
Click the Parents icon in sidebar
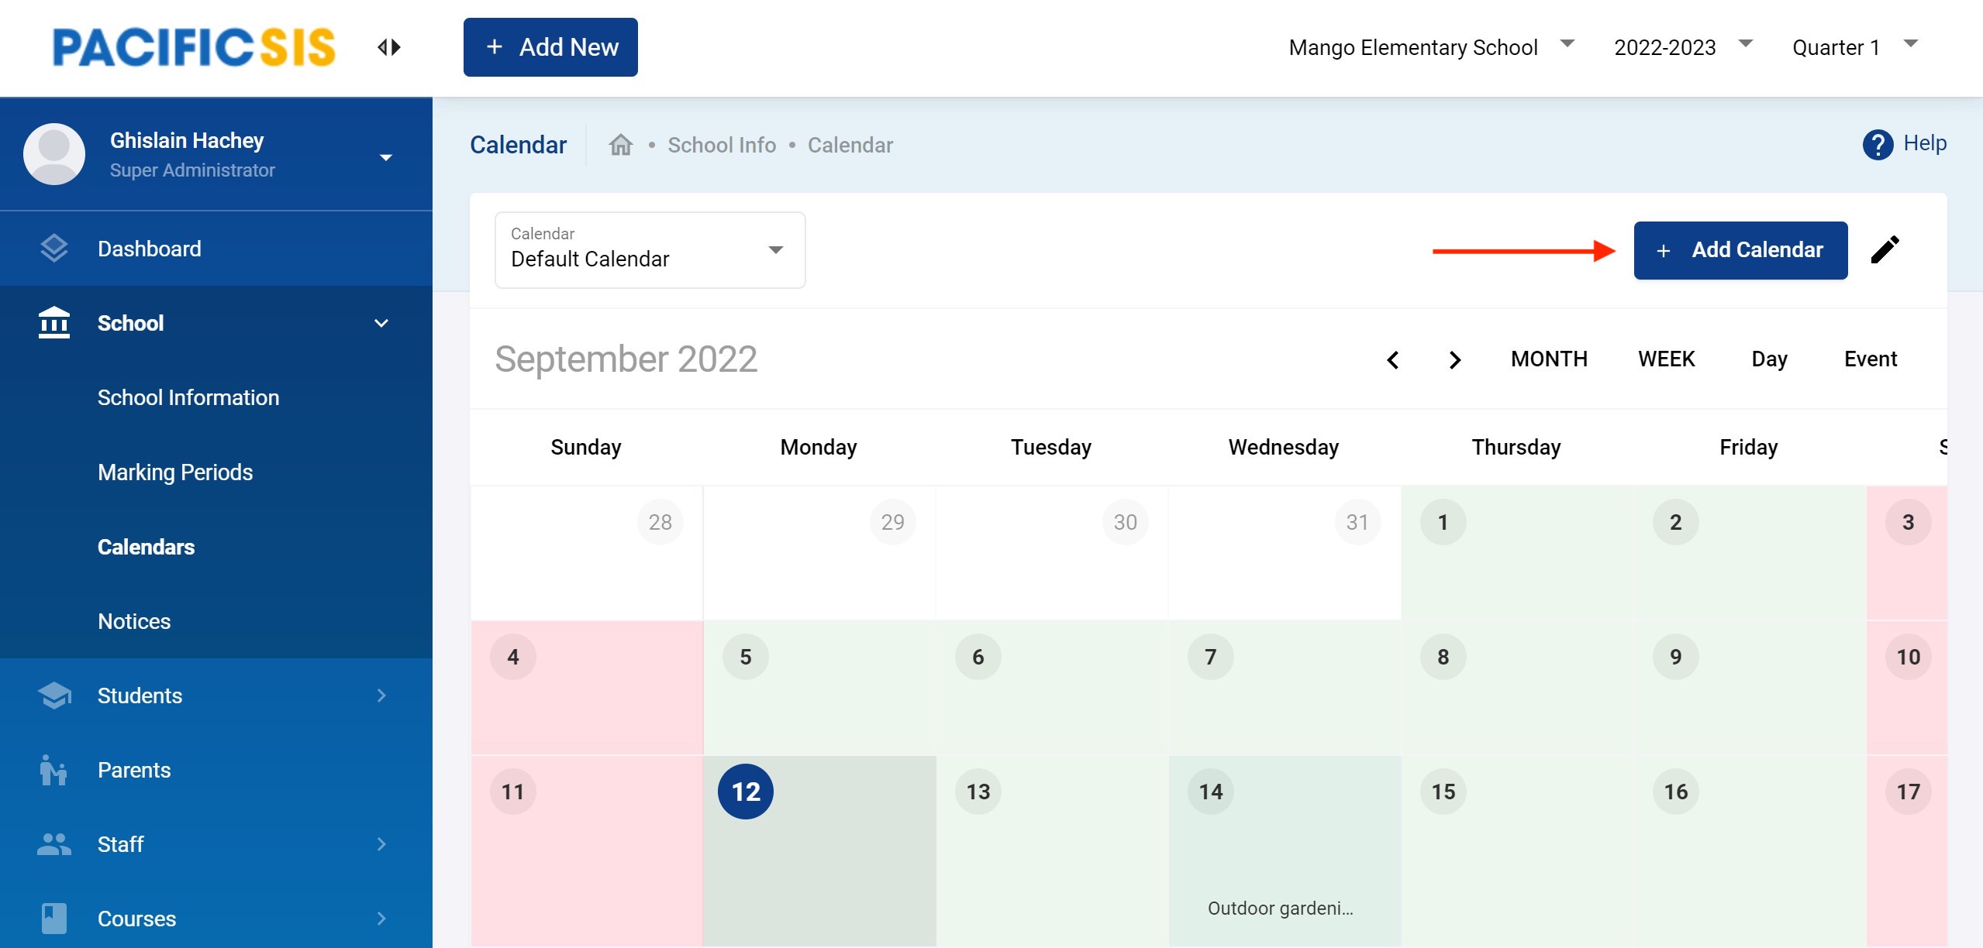(x=53, y=770)
